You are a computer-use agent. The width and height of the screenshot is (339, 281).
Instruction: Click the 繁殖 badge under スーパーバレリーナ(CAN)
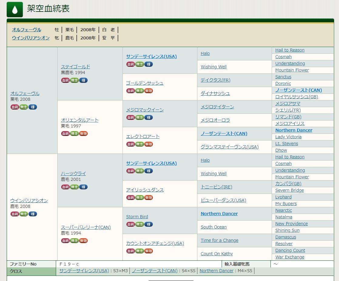pos(83,241)
